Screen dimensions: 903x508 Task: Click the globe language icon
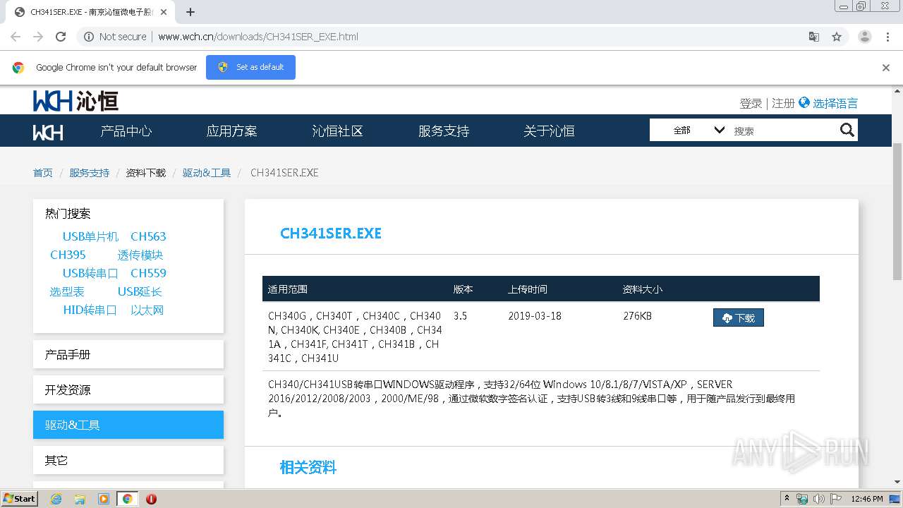tap(804, 102)
